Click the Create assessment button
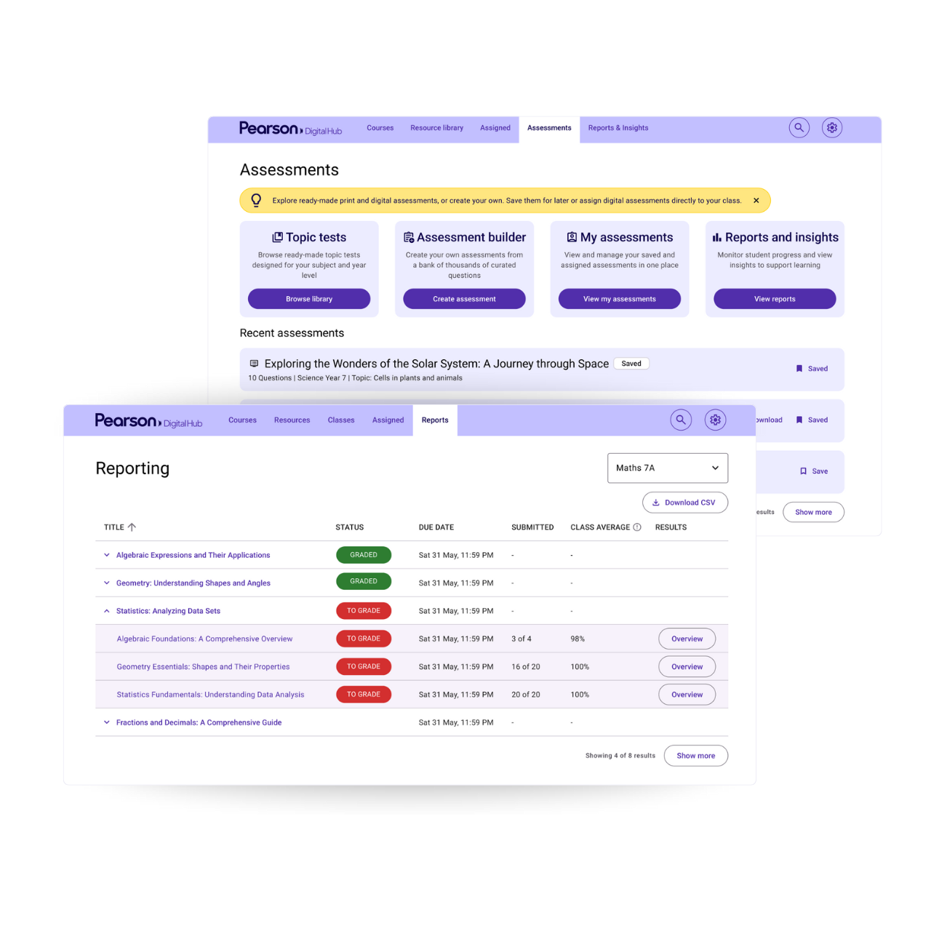The width and height of the screenshot is (931, 931). [464, 299]
